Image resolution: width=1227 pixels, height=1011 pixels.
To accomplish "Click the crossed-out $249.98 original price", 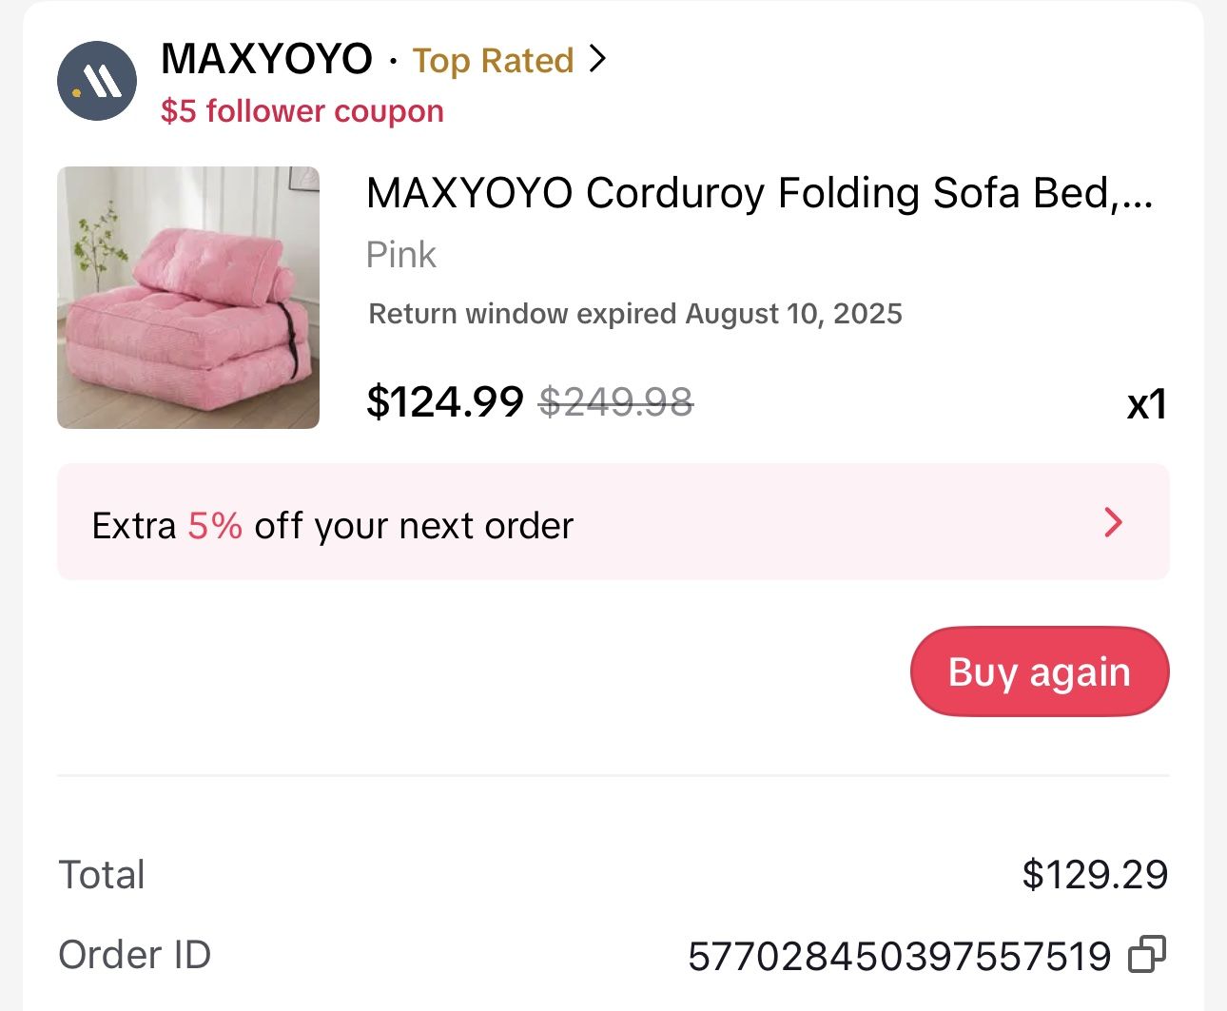I will coord(616,402).
